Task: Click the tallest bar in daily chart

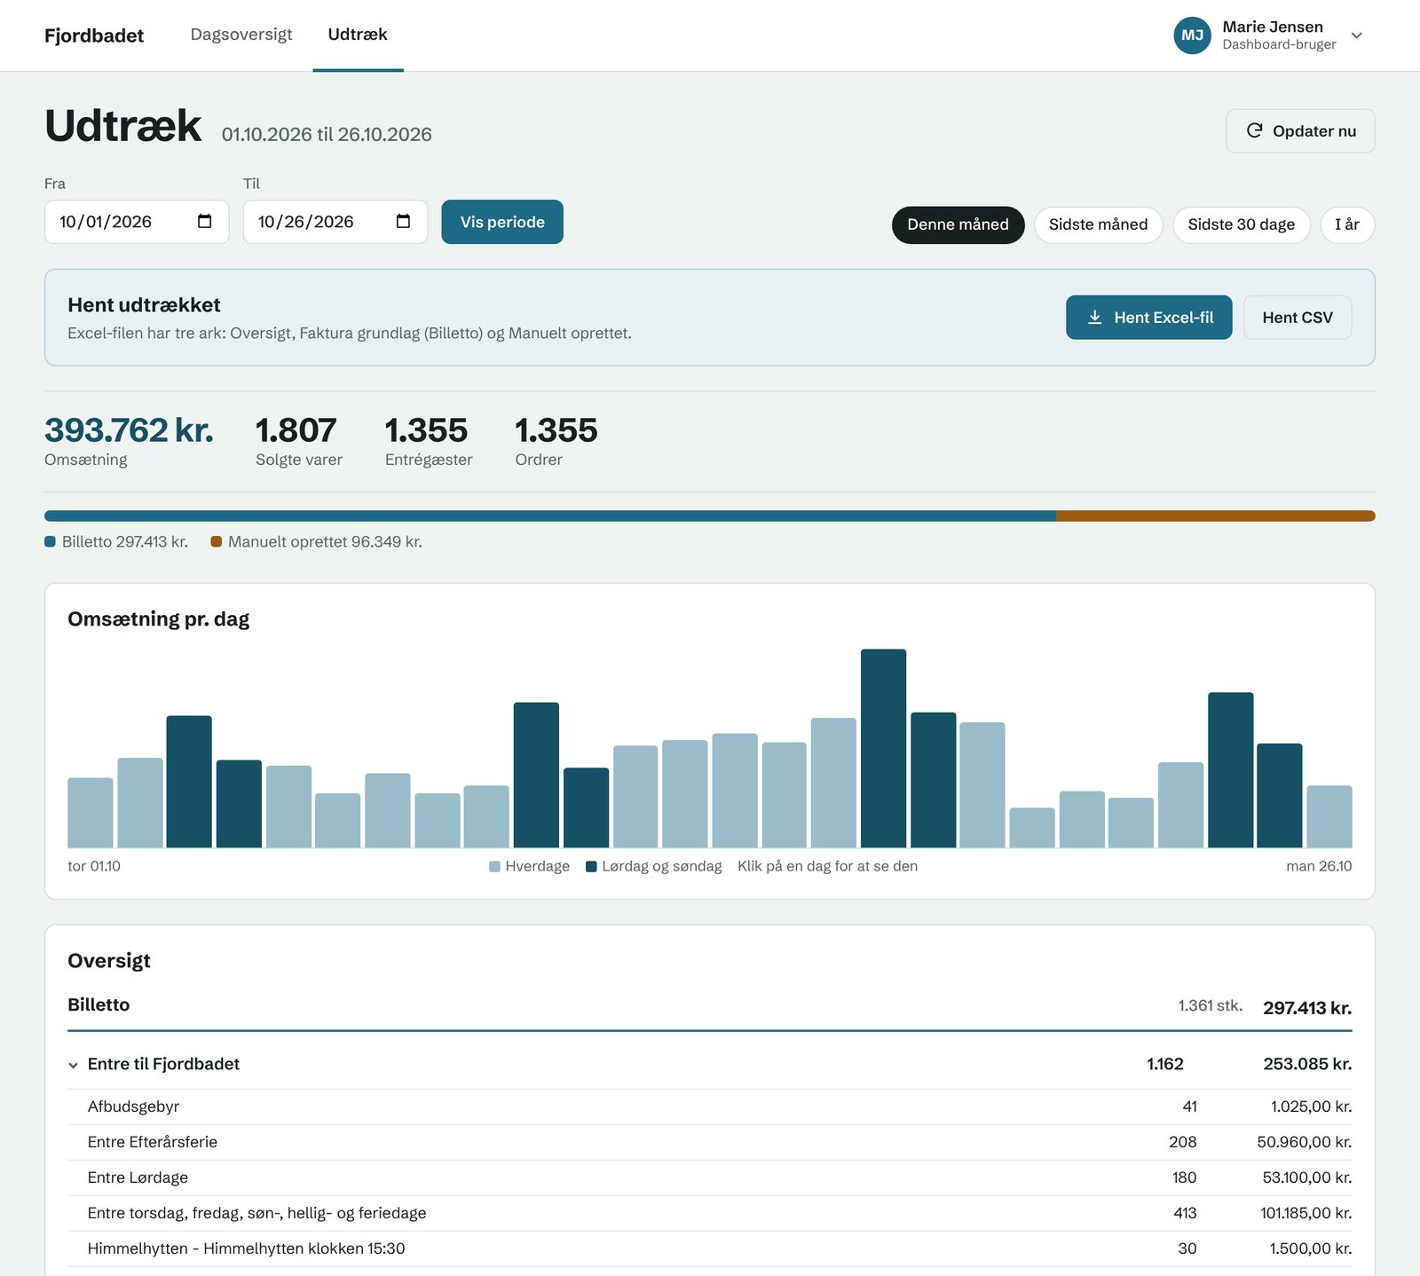Action: (883, 748)
